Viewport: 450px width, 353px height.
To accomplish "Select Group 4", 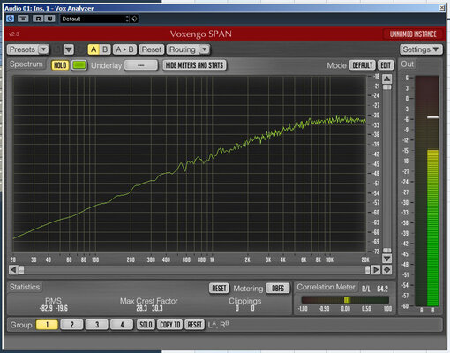I will (122, 325).
